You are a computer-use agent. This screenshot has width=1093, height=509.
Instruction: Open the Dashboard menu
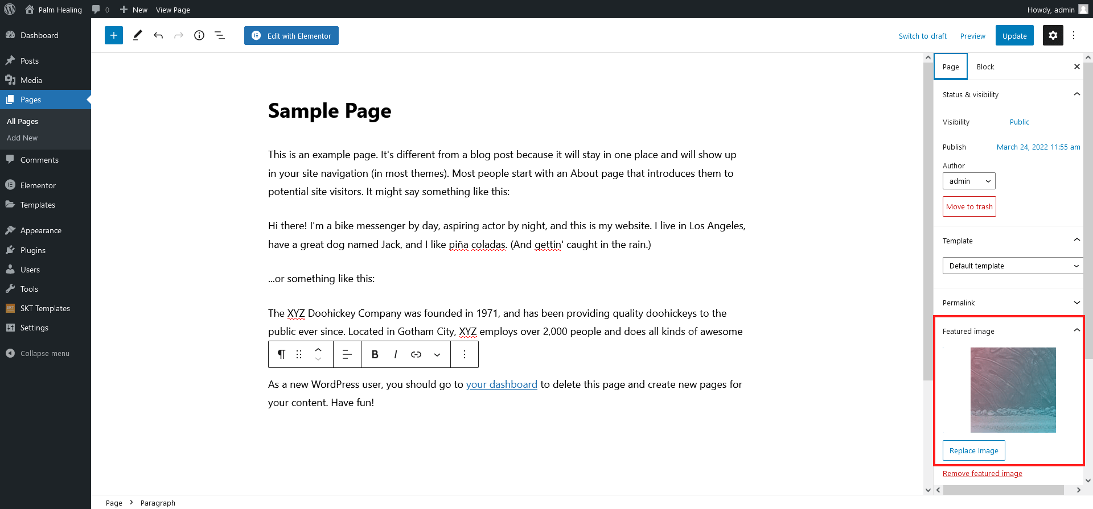(46, 35)
